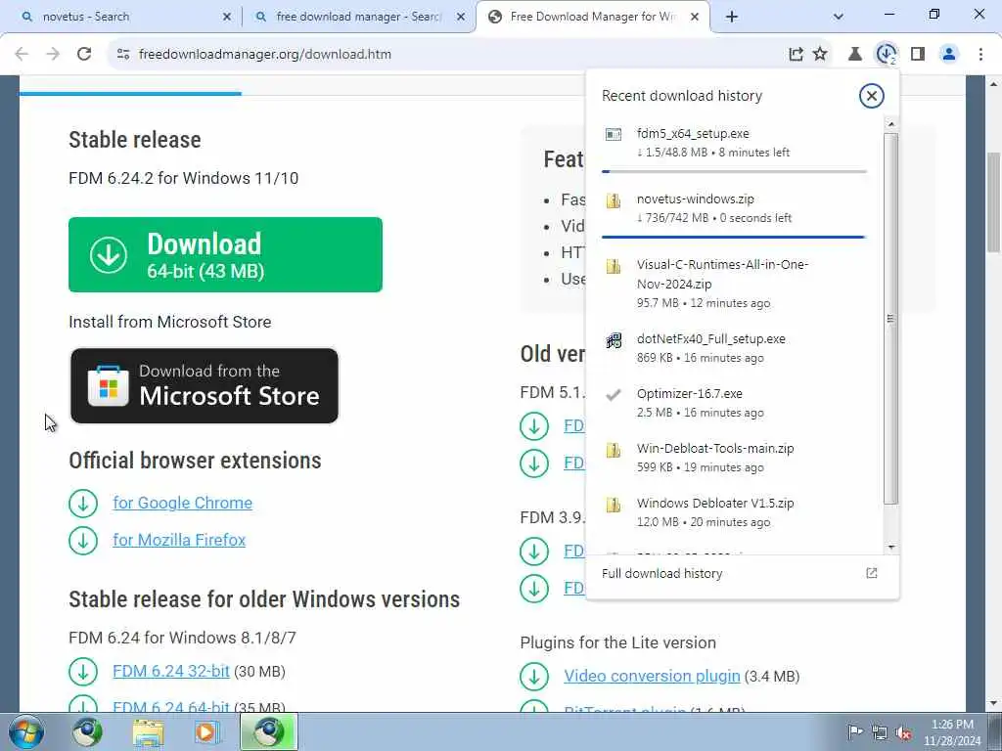Open the Chrome downloads toolbar icon

(x=886, y=55)
